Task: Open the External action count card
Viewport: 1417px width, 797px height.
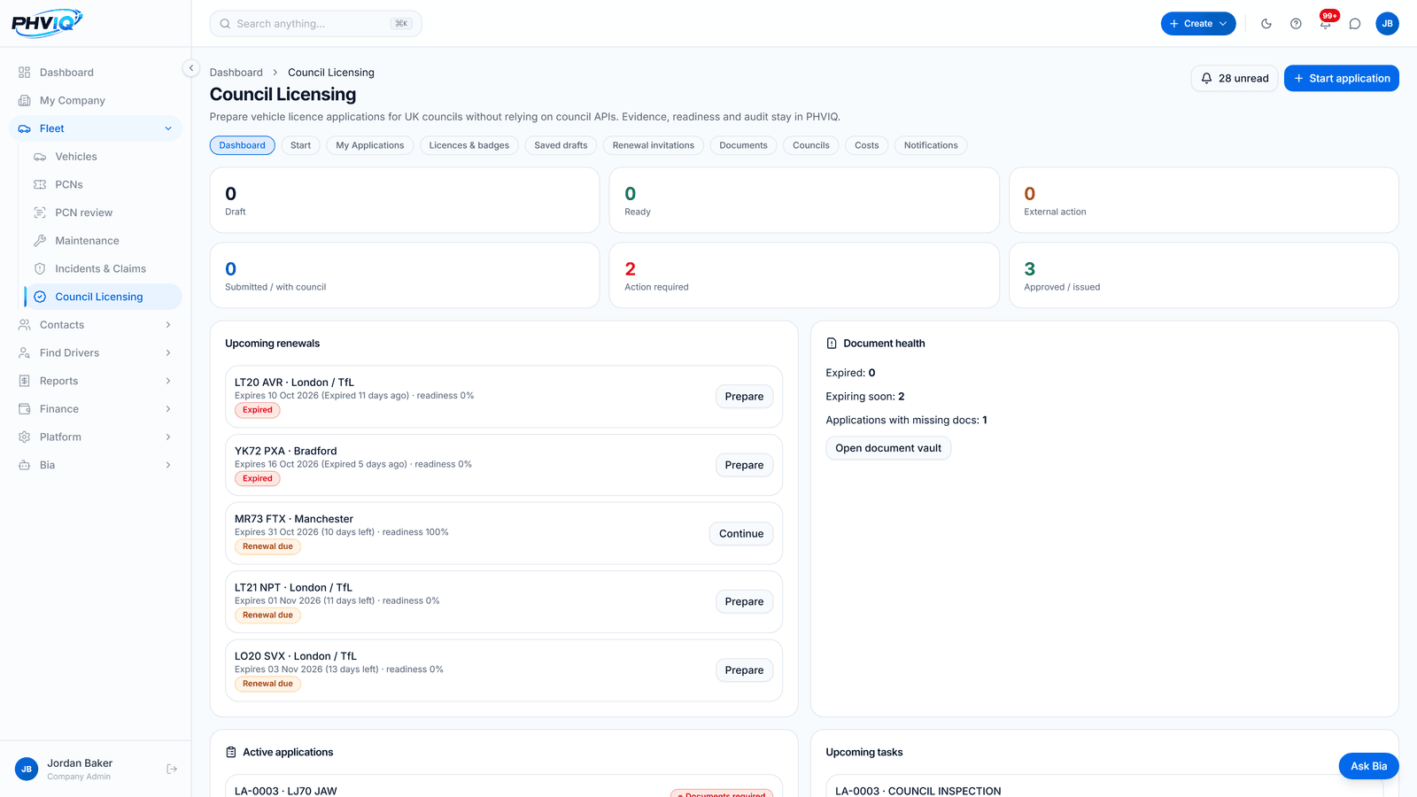Action: (1204, 200)
